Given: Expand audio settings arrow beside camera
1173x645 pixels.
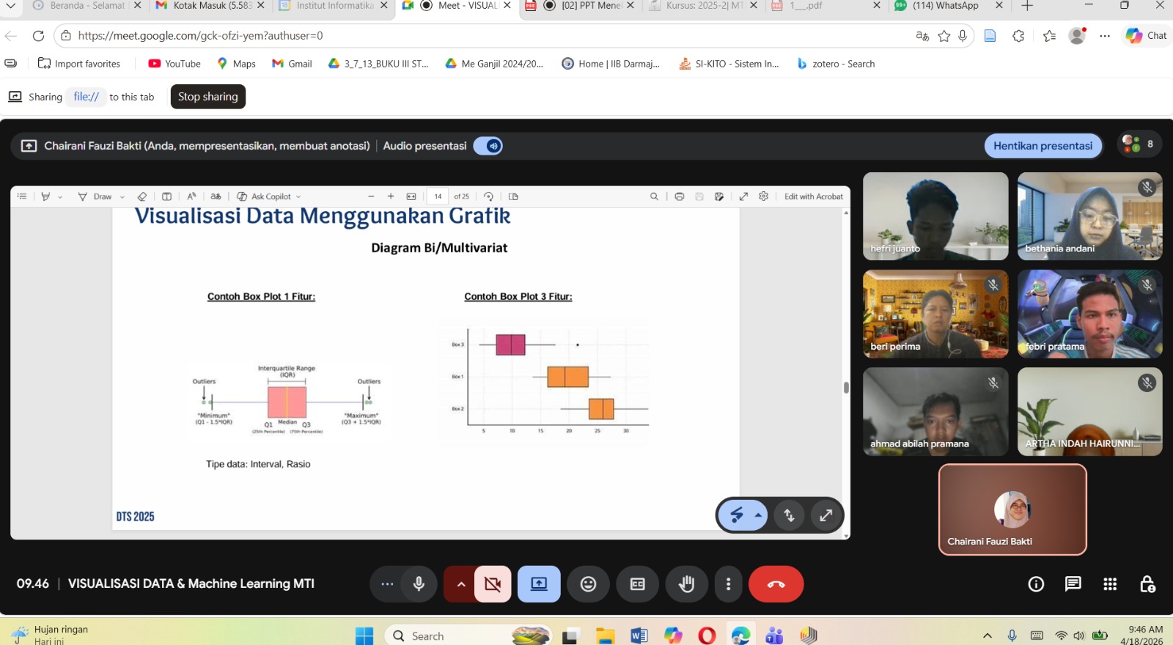Looking at the screenshot, I should pyautogui.click(x=460, y=584).
